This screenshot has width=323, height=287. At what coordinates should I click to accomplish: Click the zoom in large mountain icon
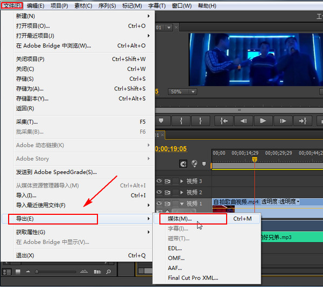(x=84, y=271)
